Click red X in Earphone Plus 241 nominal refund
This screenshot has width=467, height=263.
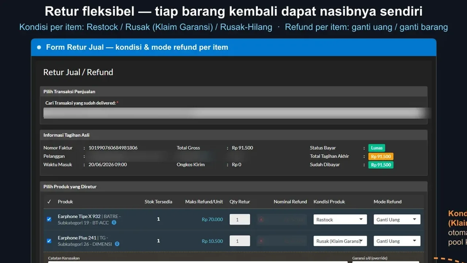261,241
